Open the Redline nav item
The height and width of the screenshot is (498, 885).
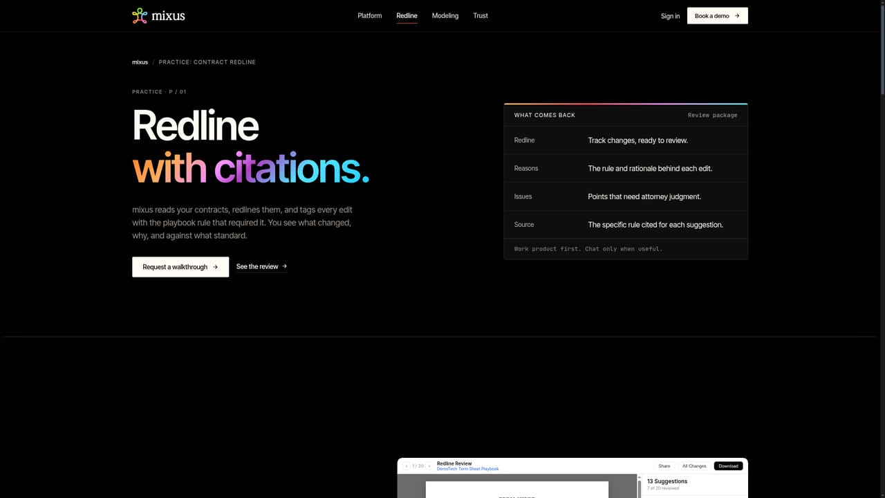click(x=407, y=15)
